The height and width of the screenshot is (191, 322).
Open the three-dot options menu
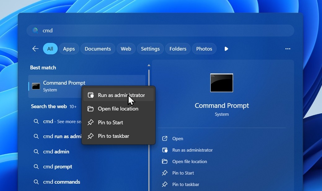coord(288,49)
